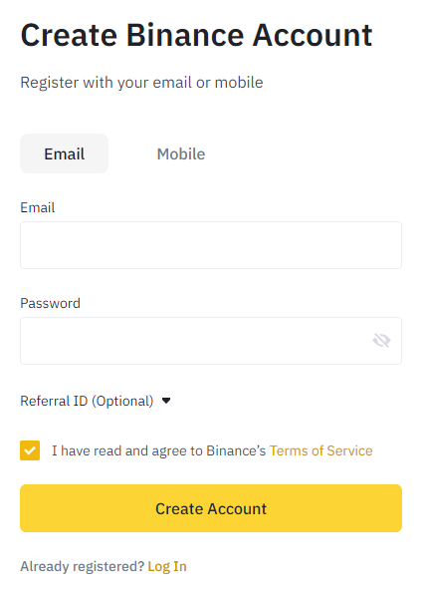Open the Referral ID (Optional) section label
422x590 pixels.
pos(87,401)
